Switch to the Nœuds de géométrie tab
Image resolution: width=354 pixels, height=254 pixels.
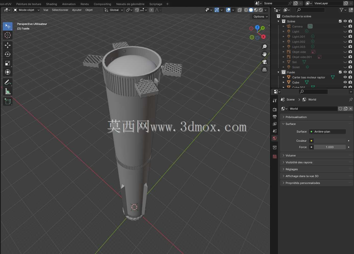pyautogui.click(x=130, y=4)
